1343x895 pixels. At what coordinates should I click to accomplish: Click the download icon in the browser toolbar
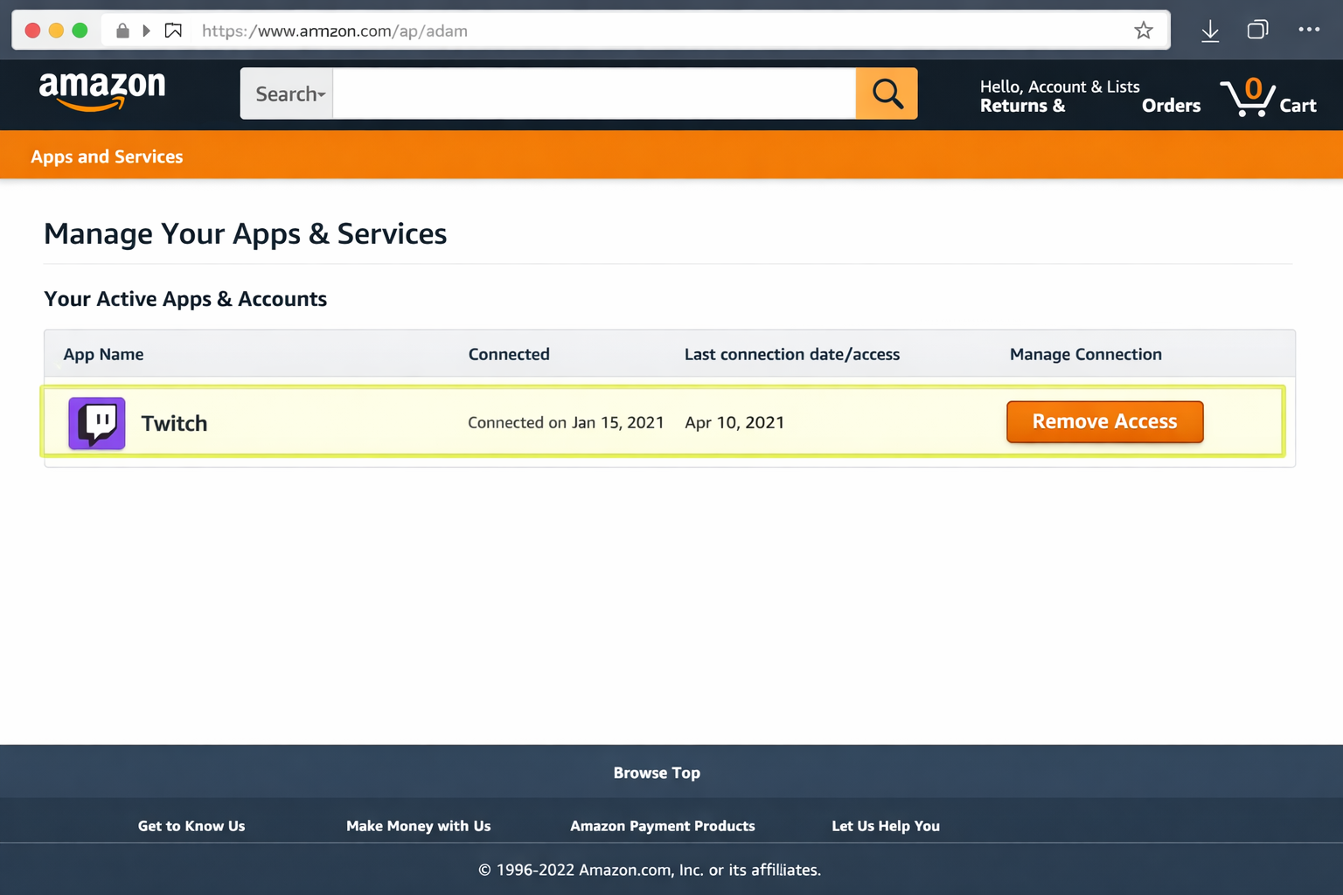tap(1210, 30)
